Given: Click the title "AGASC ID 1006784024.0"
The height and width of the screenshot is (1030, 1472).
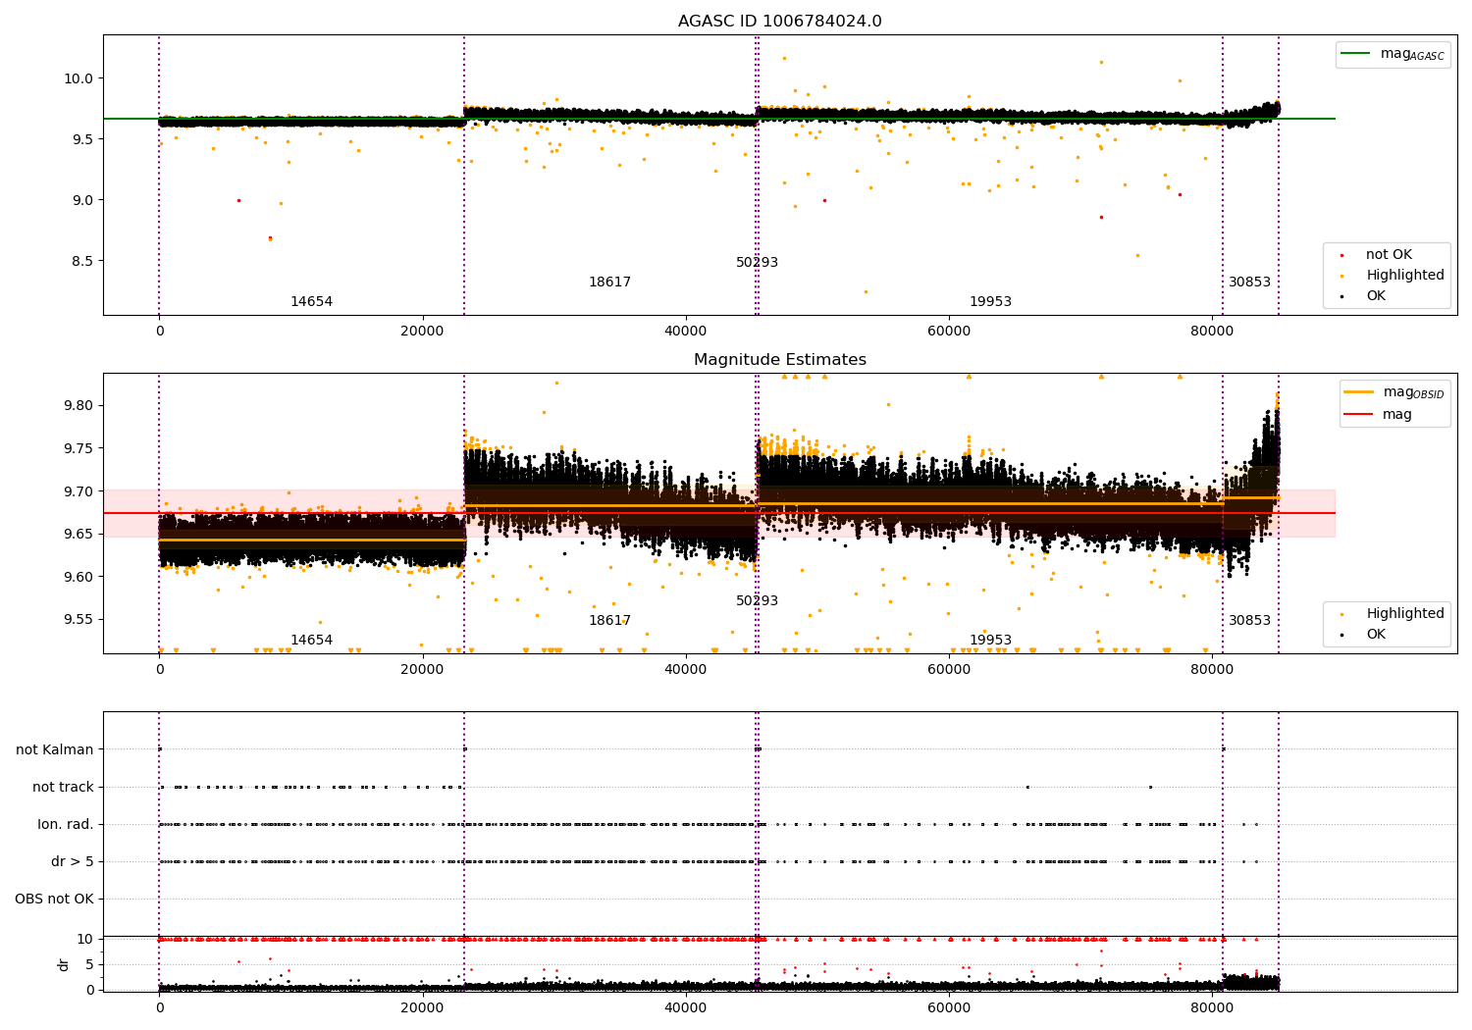Looking at the screenshot, I should [x=780, y=22].
